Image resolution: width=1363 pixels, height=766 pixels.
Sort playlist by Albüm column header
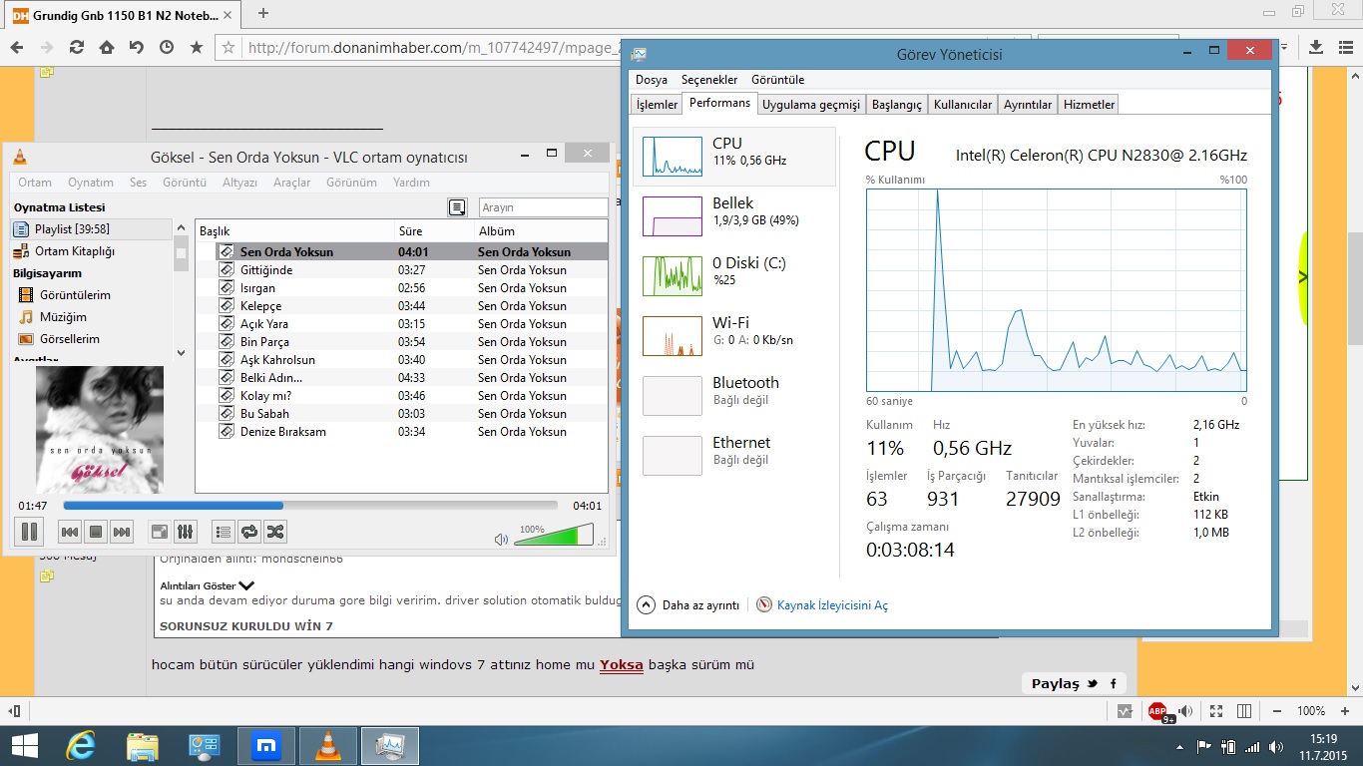(541, 230)
